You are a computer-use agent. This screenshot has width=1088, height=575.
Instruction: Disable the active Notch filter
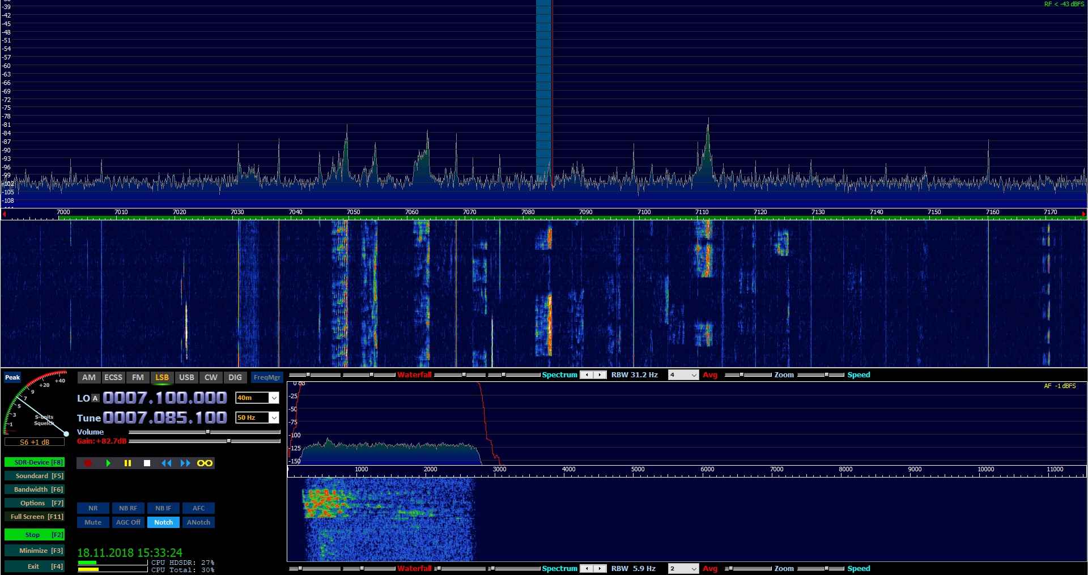point(163,522)
